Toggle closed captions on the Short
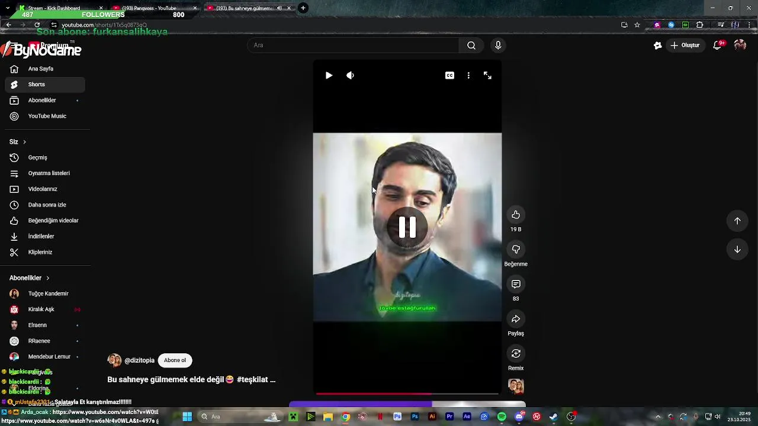The height and width of the screenshot is (426, 758). [449, 75]
